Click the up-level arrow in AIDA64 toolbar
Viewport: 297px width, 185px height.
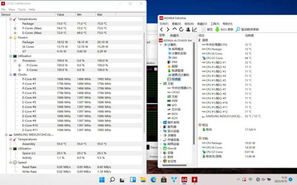tap(174, 29)
